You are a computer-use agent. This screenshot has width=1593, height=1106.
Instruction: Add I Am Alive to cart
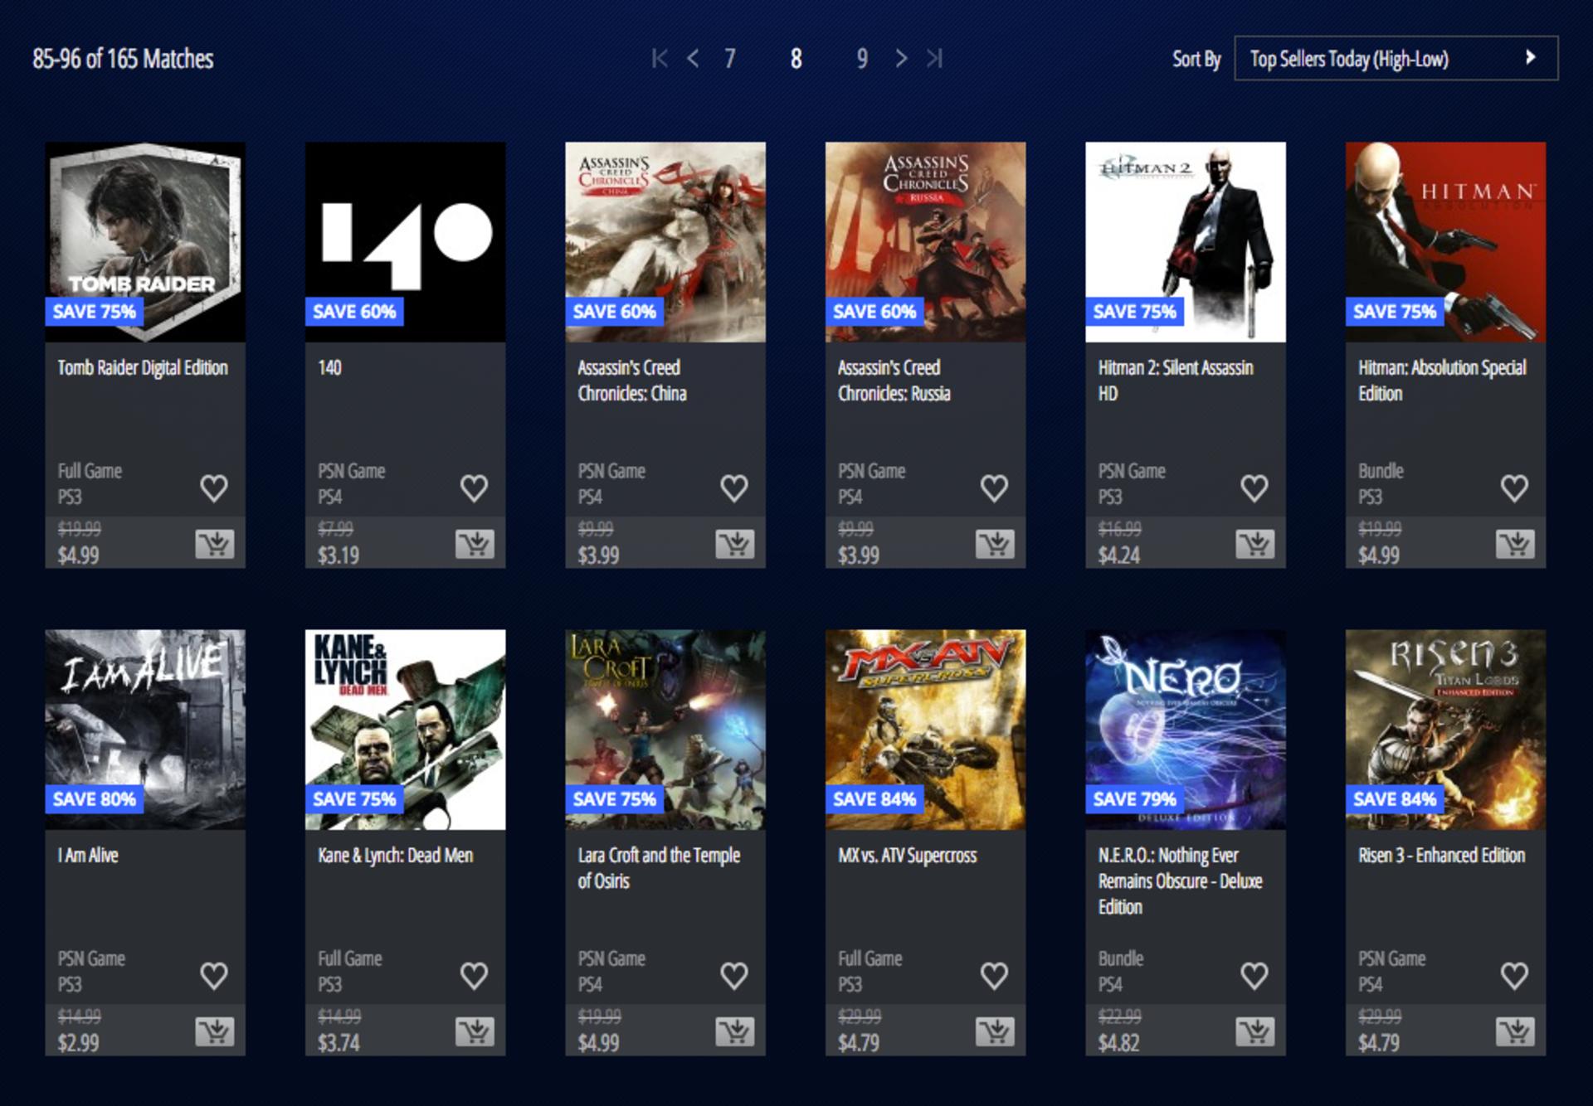click(x=214, y=1031)
